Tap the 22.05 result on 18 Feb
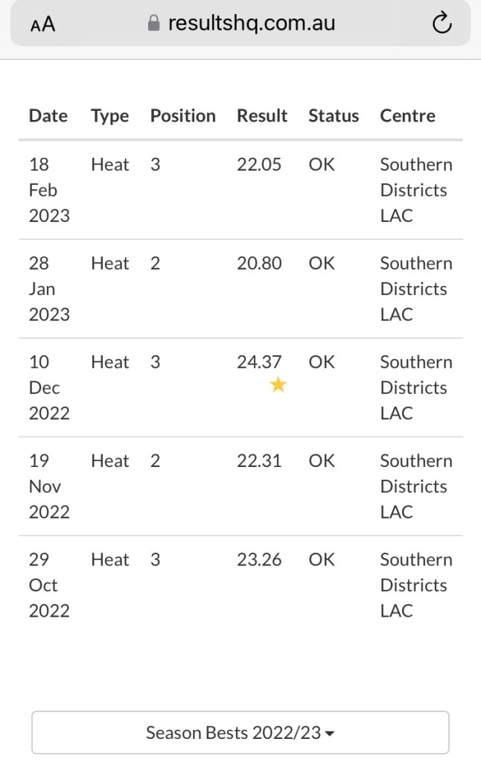Screen dimensions: 481x762 coord(259,165)
